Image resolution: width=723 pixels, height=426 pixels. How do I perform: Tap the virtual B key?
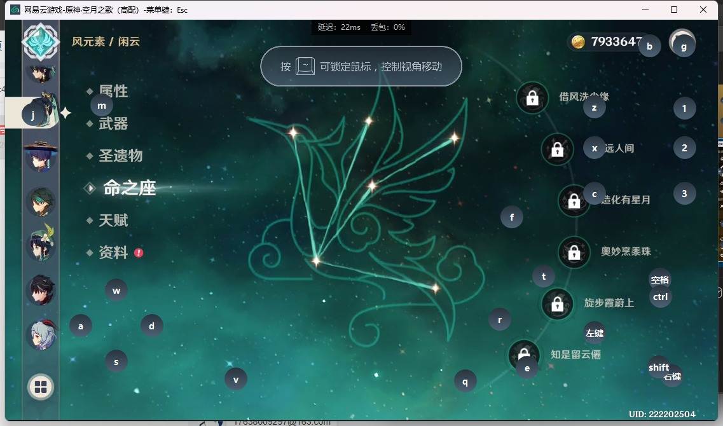click(650, 46)
